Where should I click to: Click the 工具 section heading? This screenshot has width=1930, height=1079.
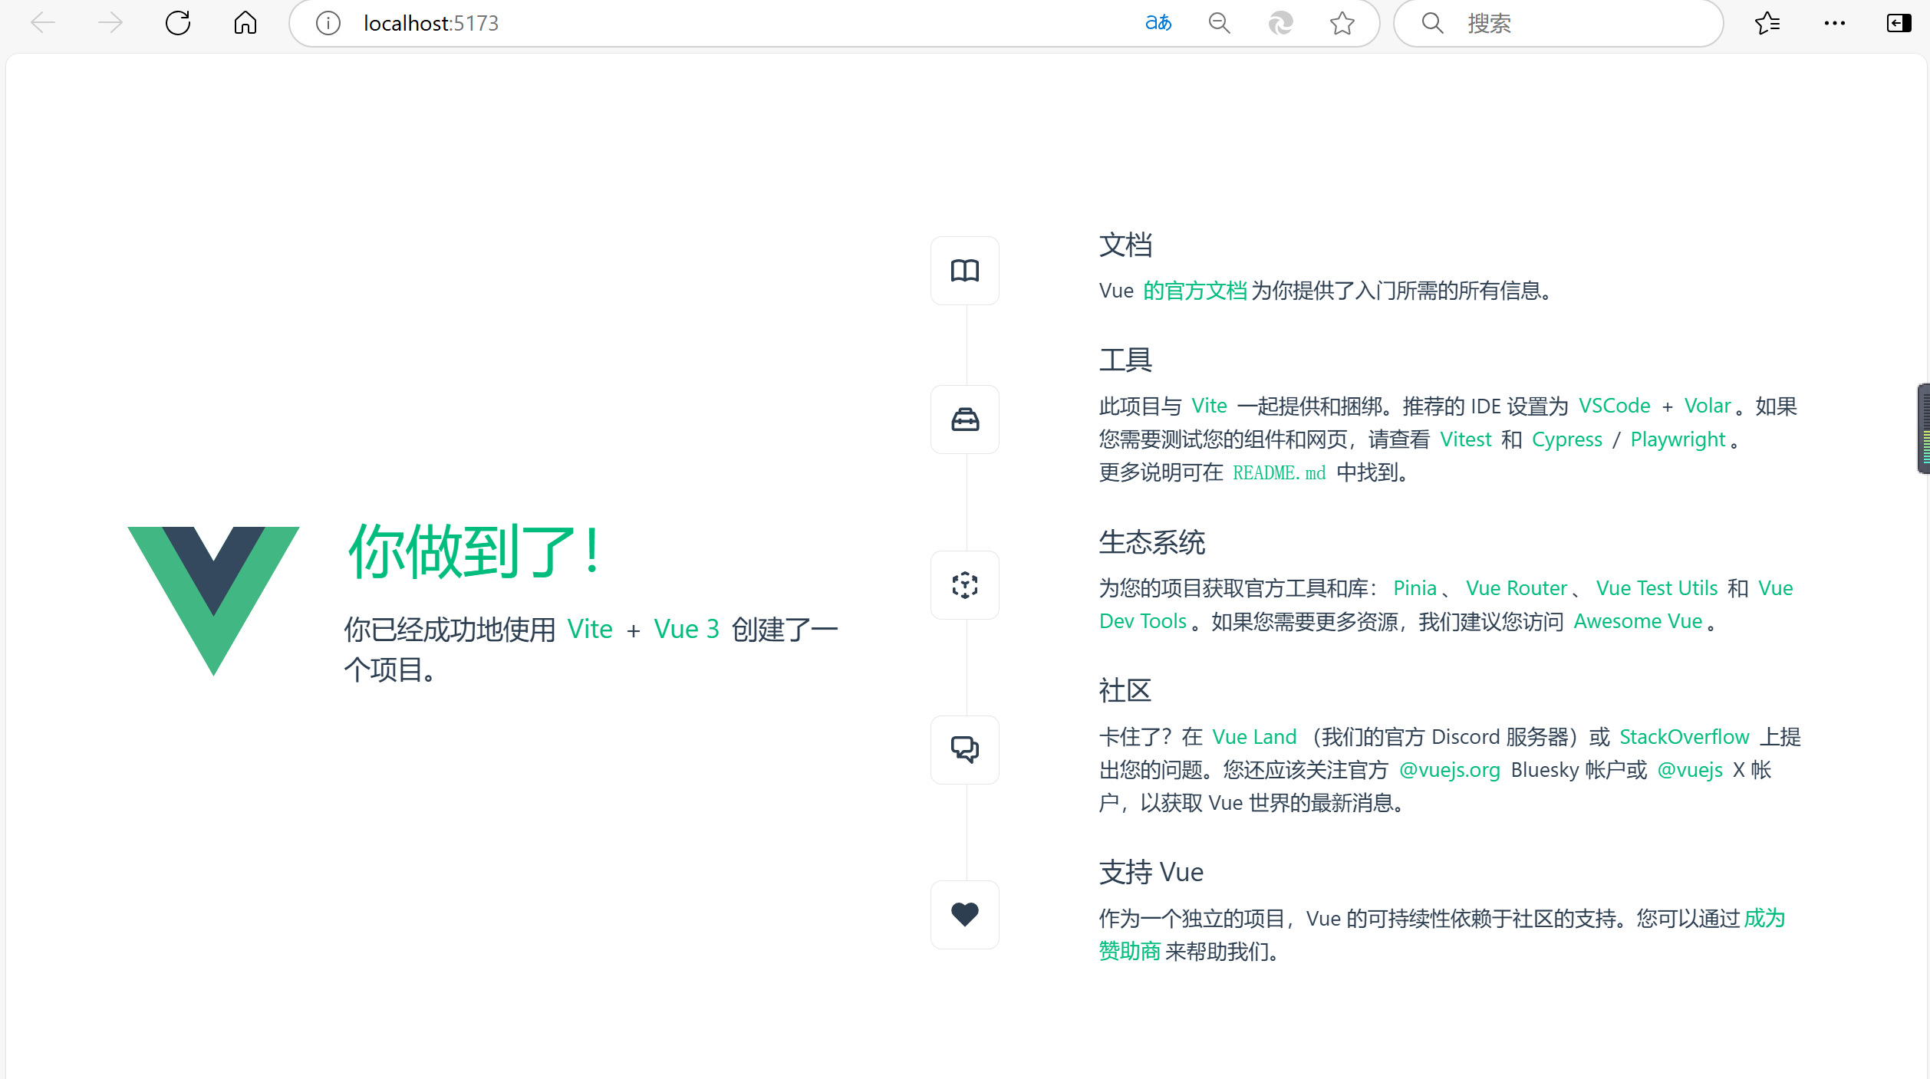[x=1125, y=360]
